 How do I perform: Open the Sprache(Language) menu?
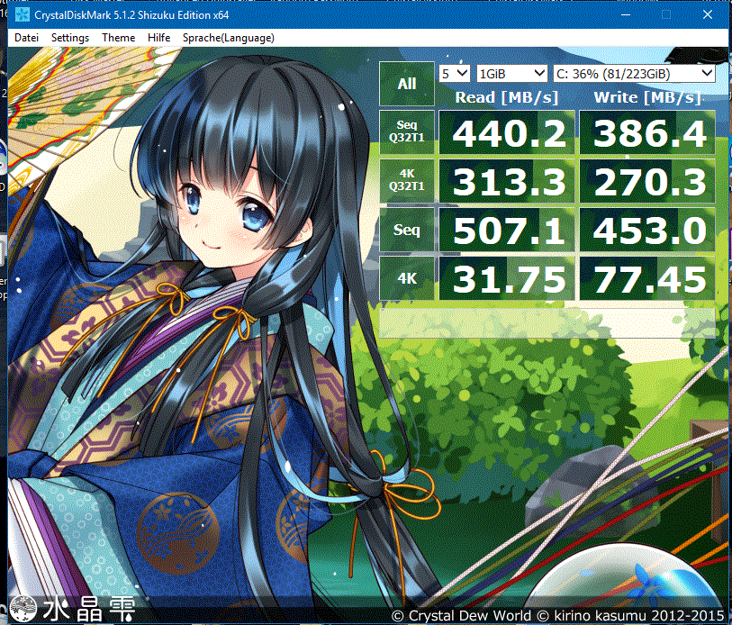[229, 38]
